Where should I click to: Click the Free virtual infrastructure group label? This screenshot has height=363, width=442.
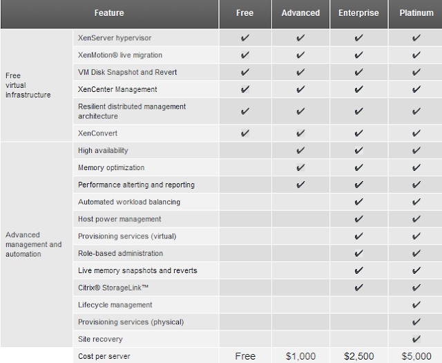(x=28, y=85)
